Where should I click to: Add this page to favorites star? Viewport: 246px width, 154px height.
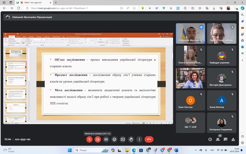point(134,8)
